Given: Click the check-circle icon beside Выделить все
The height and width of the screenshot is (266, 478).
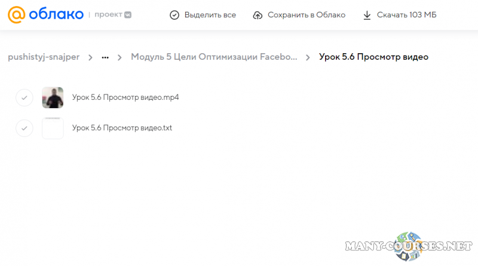Looking at the screenshot, I should click(174, 15).
